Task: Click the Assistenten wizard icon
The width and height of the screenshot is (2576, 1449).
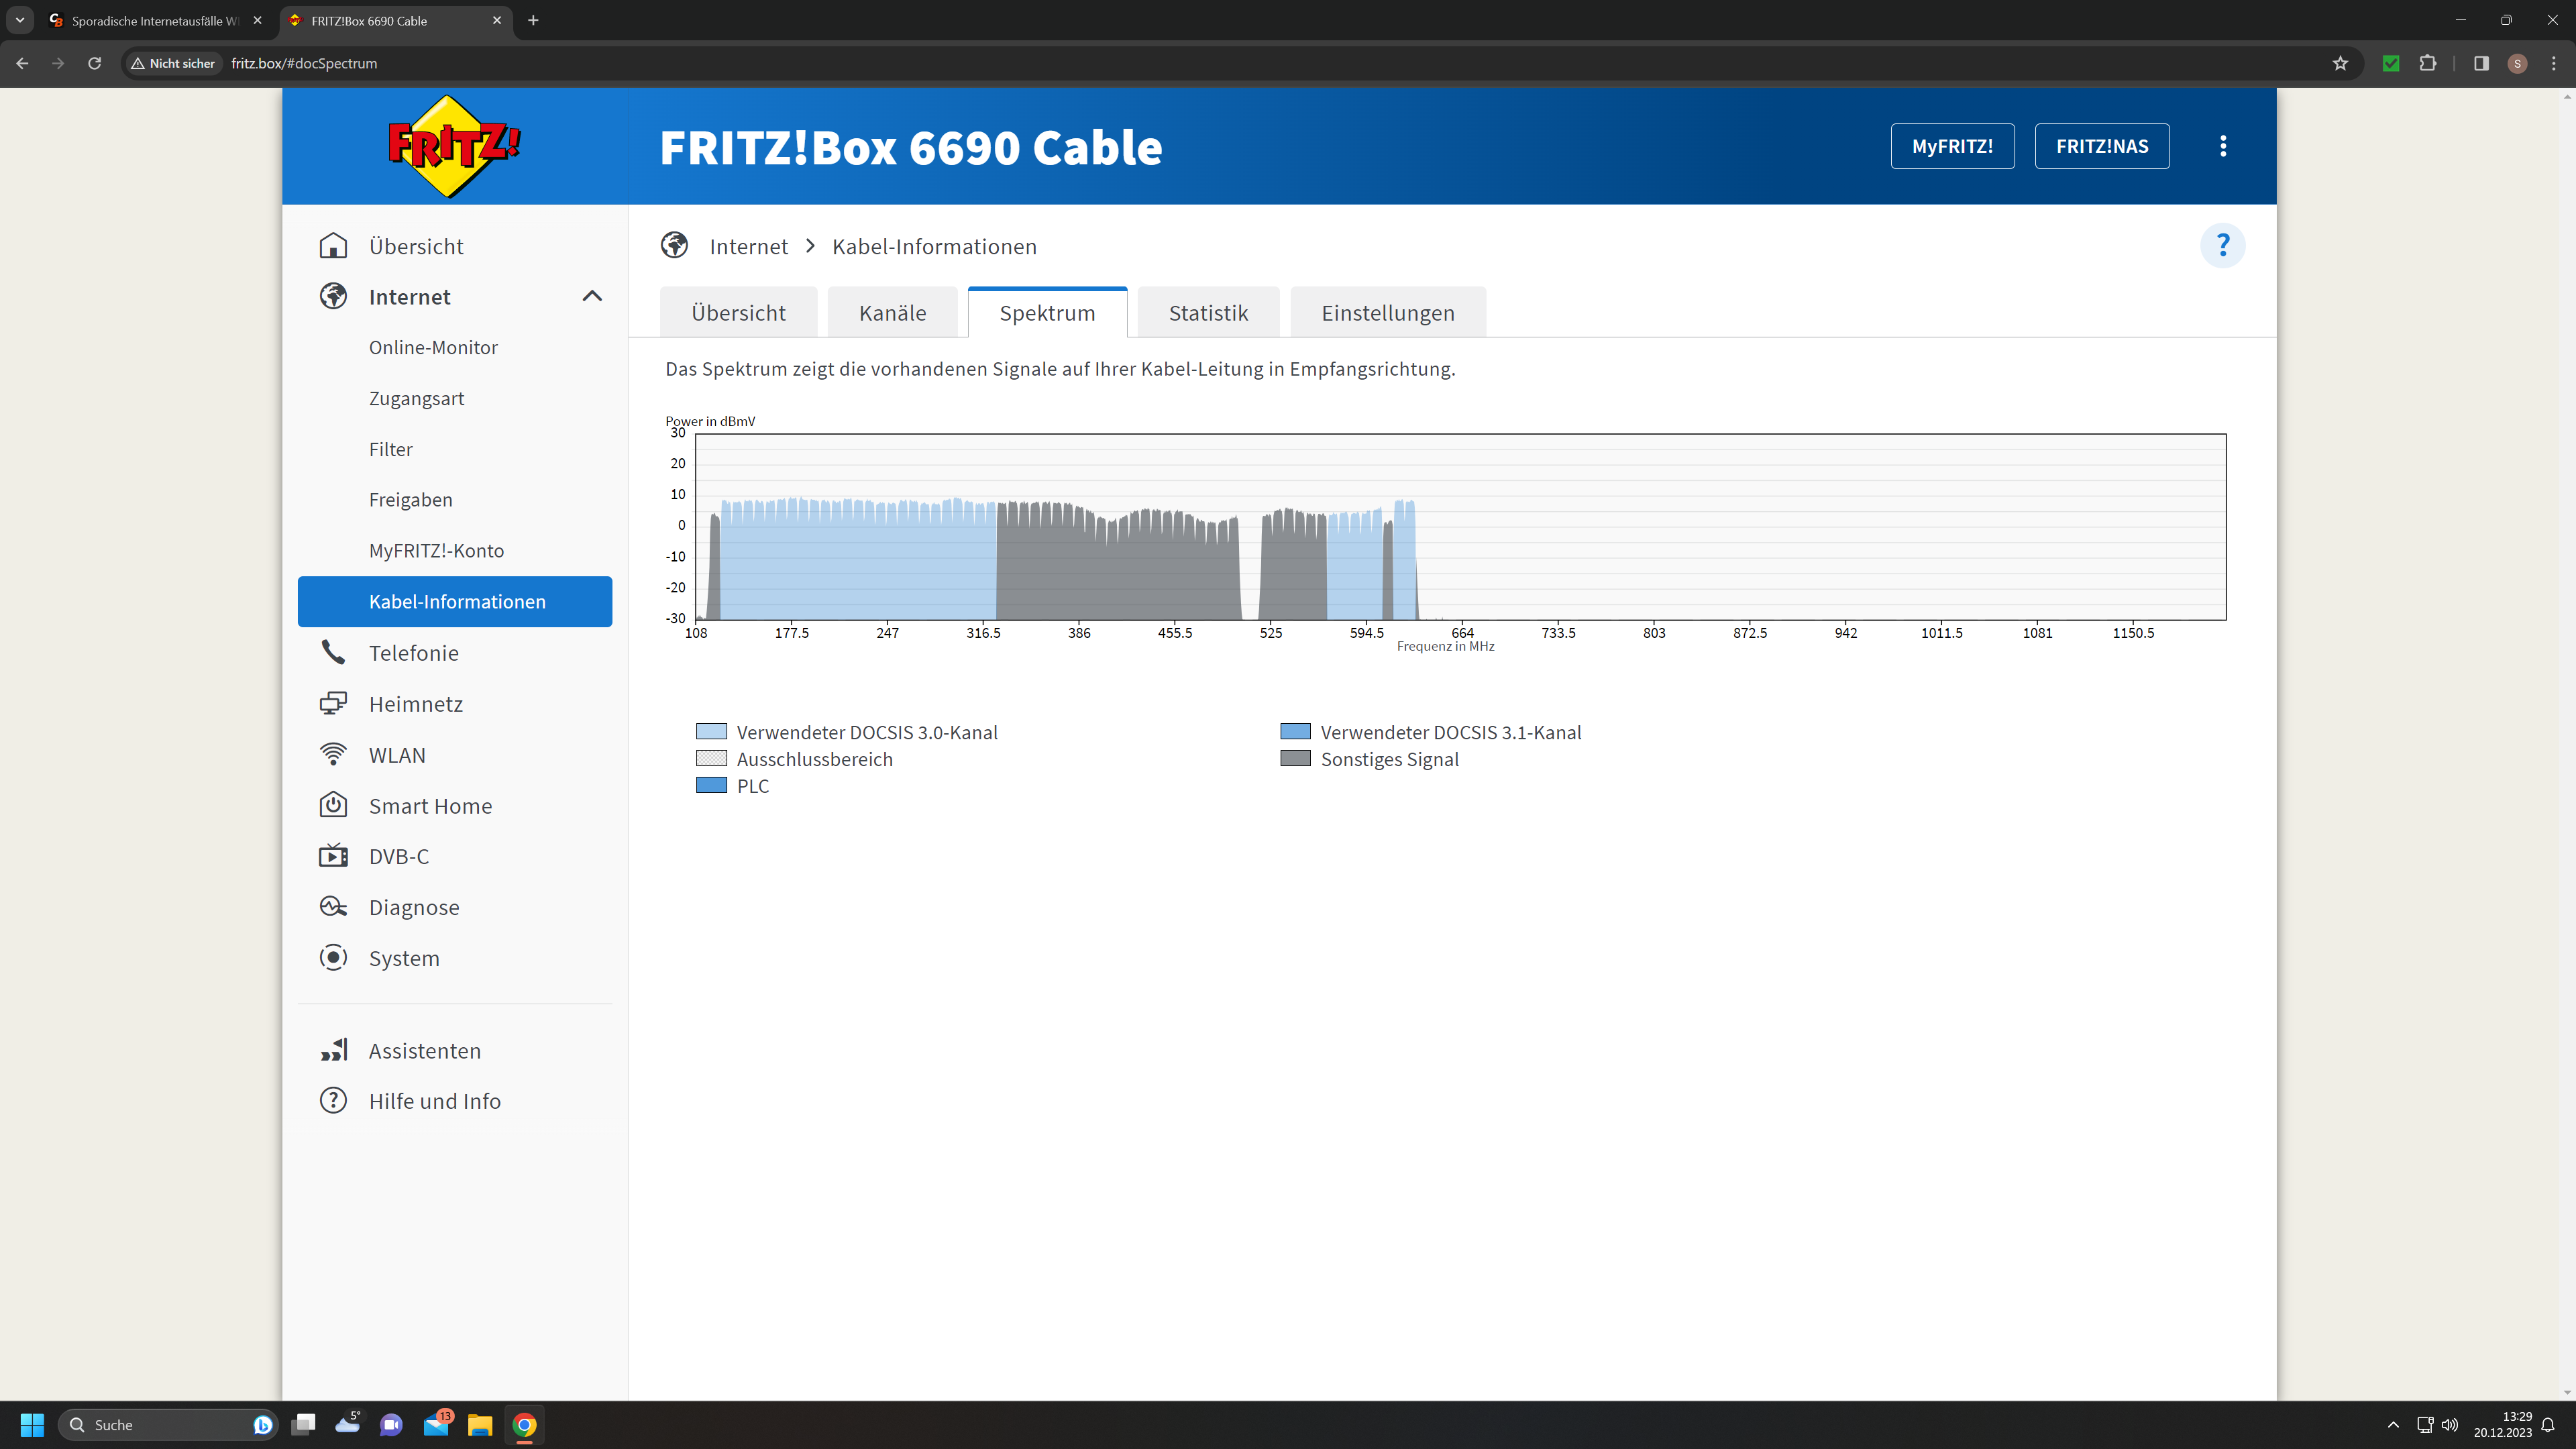Action: (333, 1050)
